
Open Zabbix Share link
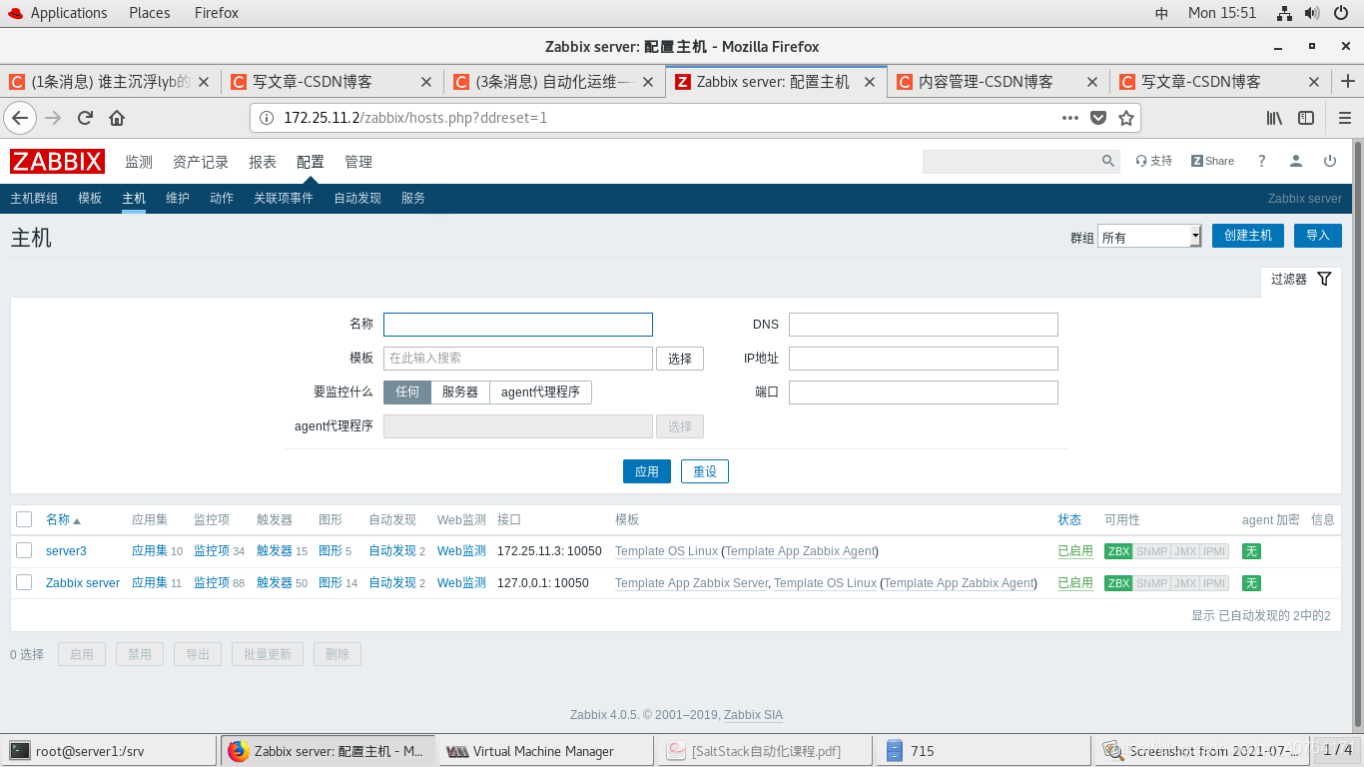coord(1212,161)
